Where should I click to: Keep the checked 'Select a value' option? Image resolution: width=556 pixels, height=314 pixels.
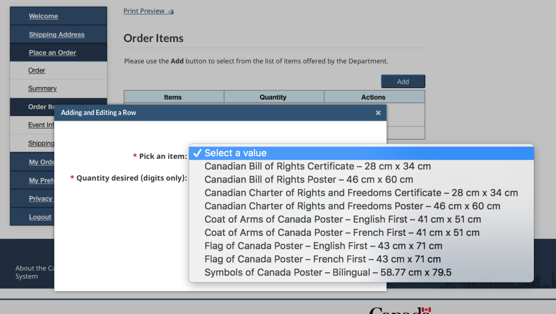click(235, 153)
